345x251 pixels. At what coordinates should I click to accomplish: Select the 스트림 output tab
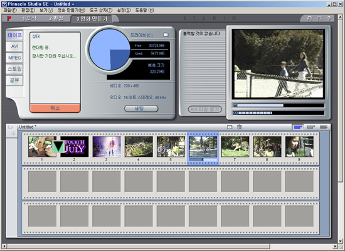(14, 69)
